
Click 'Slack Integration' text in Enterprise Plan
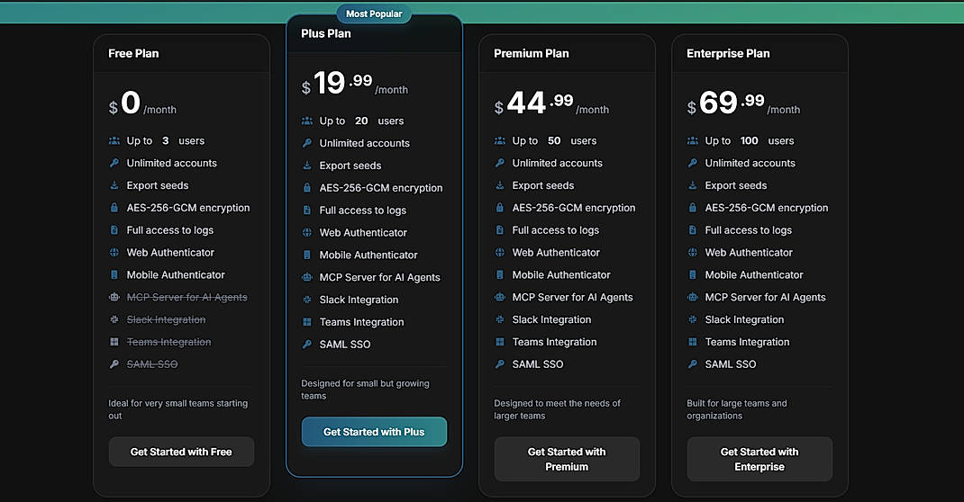[x=744, y=319]
